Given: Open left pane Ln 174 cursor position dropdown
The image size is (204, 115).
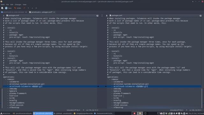Looking at the screenshot, I should [x=92, y=110].
